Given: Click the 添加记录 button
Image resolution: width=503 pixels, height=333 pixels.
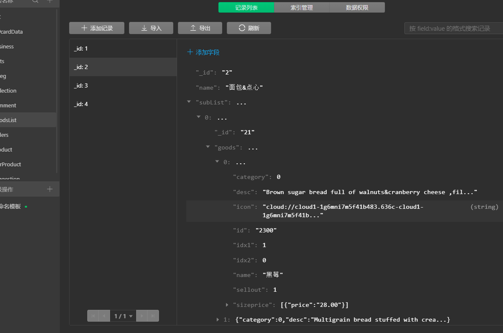Looking at the screenshot, I should click(97, 28).
